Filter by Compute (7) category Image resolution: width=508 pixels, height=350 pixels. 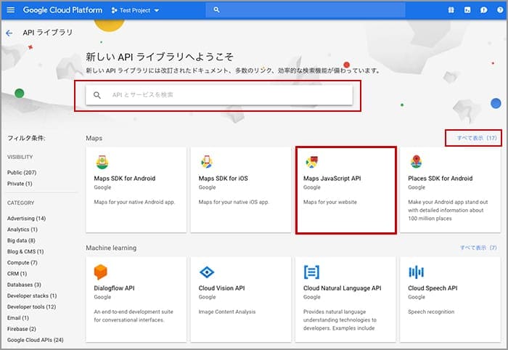coord(22,263)
